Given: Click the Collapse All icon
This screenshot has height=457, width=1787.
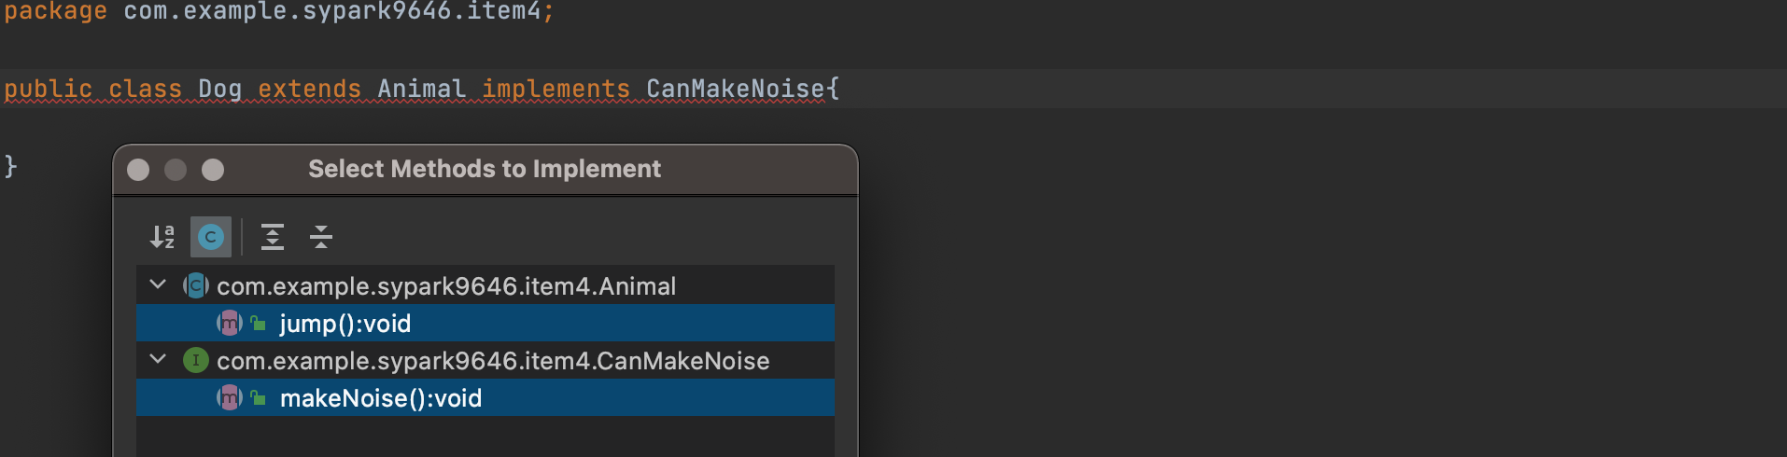Looking at the screenshot, I should click(321, 237).
